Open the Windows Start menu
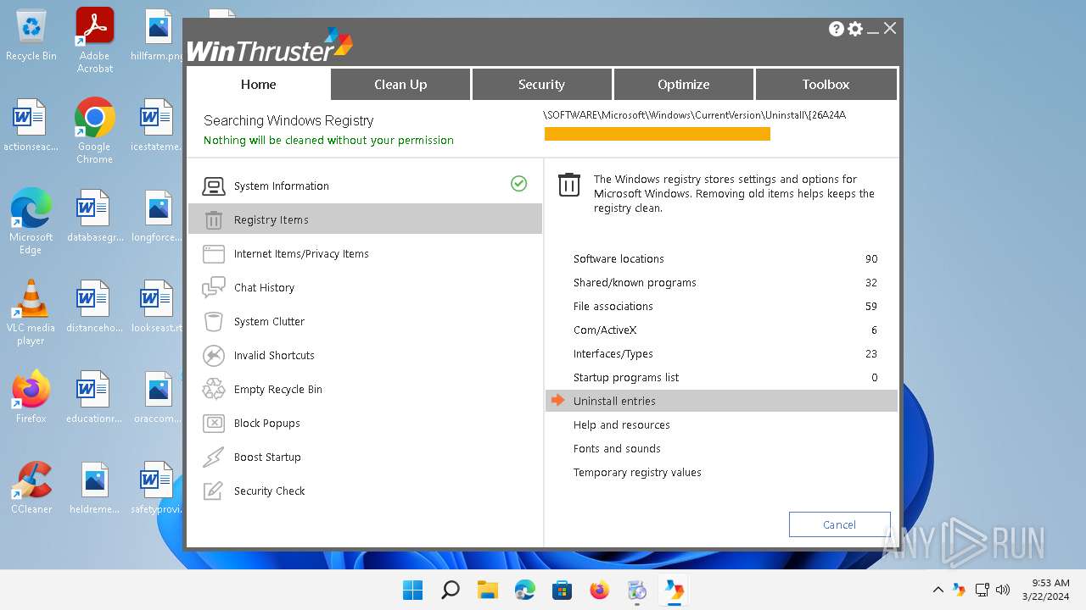This screenshot has height=610, width=1086. (413, 590)
